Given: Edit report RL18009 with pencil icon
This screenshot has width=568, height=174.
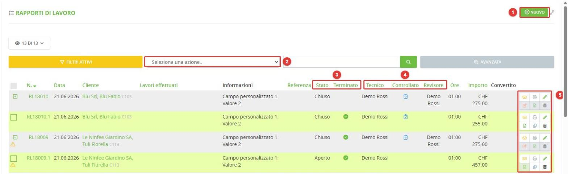Looking at the screenshot, I should click(544, 138).
